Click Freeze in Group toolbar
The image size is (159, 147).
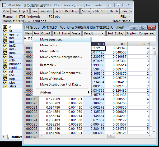[x=76, y=33]
